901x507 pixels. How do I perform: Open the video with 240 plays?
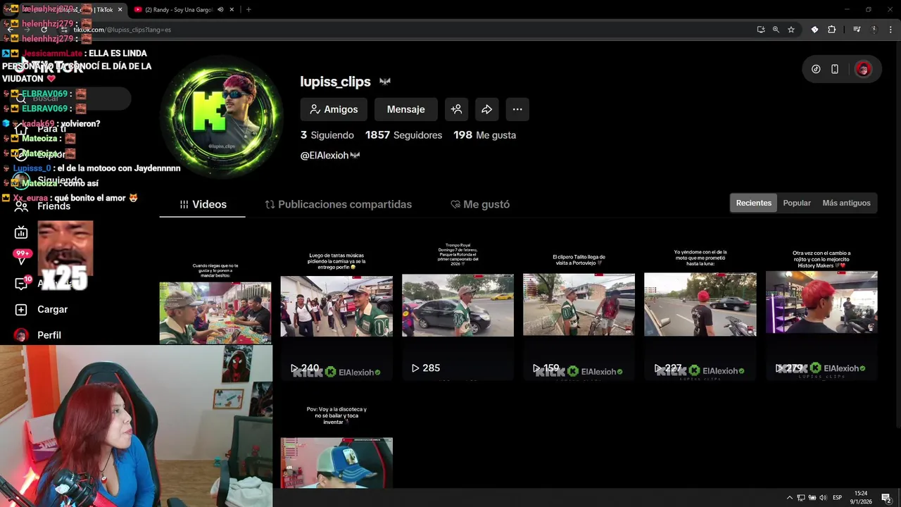click(336, 306)
